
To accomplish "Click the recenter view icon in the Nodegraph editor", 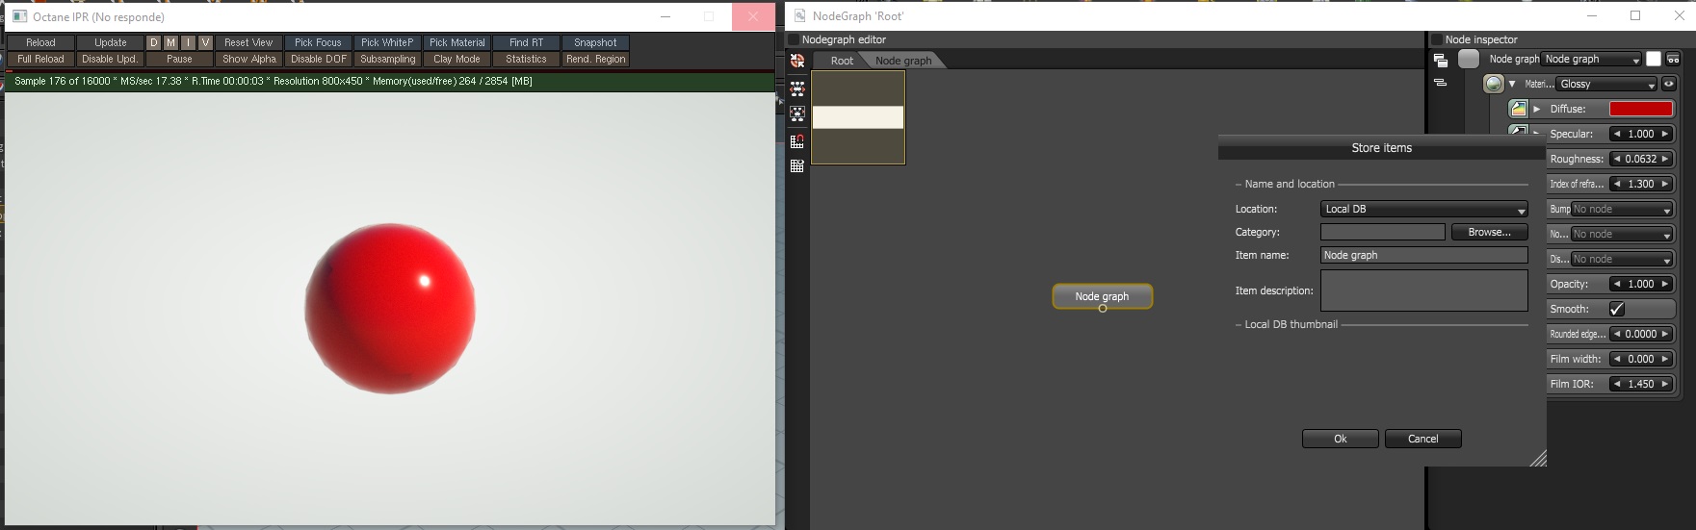I will click(797, 62).
